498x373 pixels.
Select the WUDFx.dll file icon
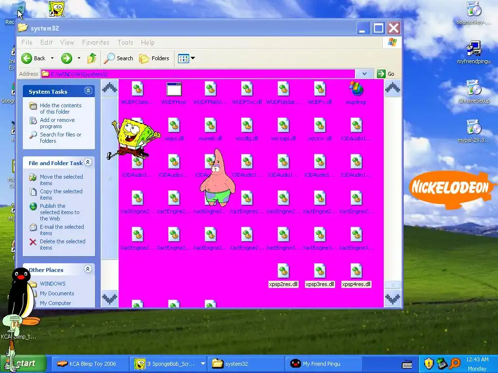coord(320,89)
